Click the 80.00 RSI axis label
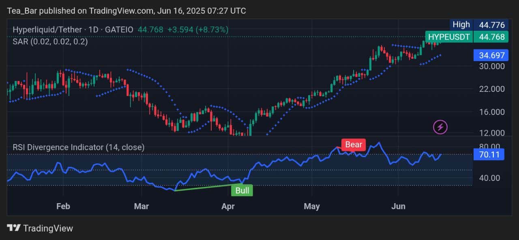 pyautogui.click(x=489, y=147)
